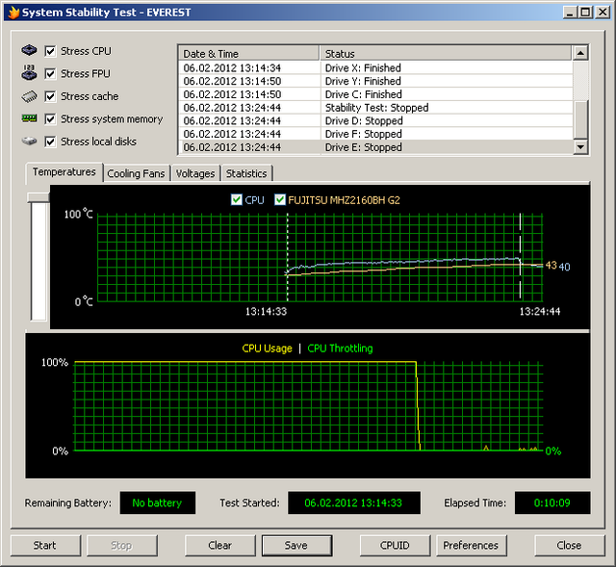Toggle the Stress system memory checkbox
The width and height of the screenshot is (616, 567).
51,119
